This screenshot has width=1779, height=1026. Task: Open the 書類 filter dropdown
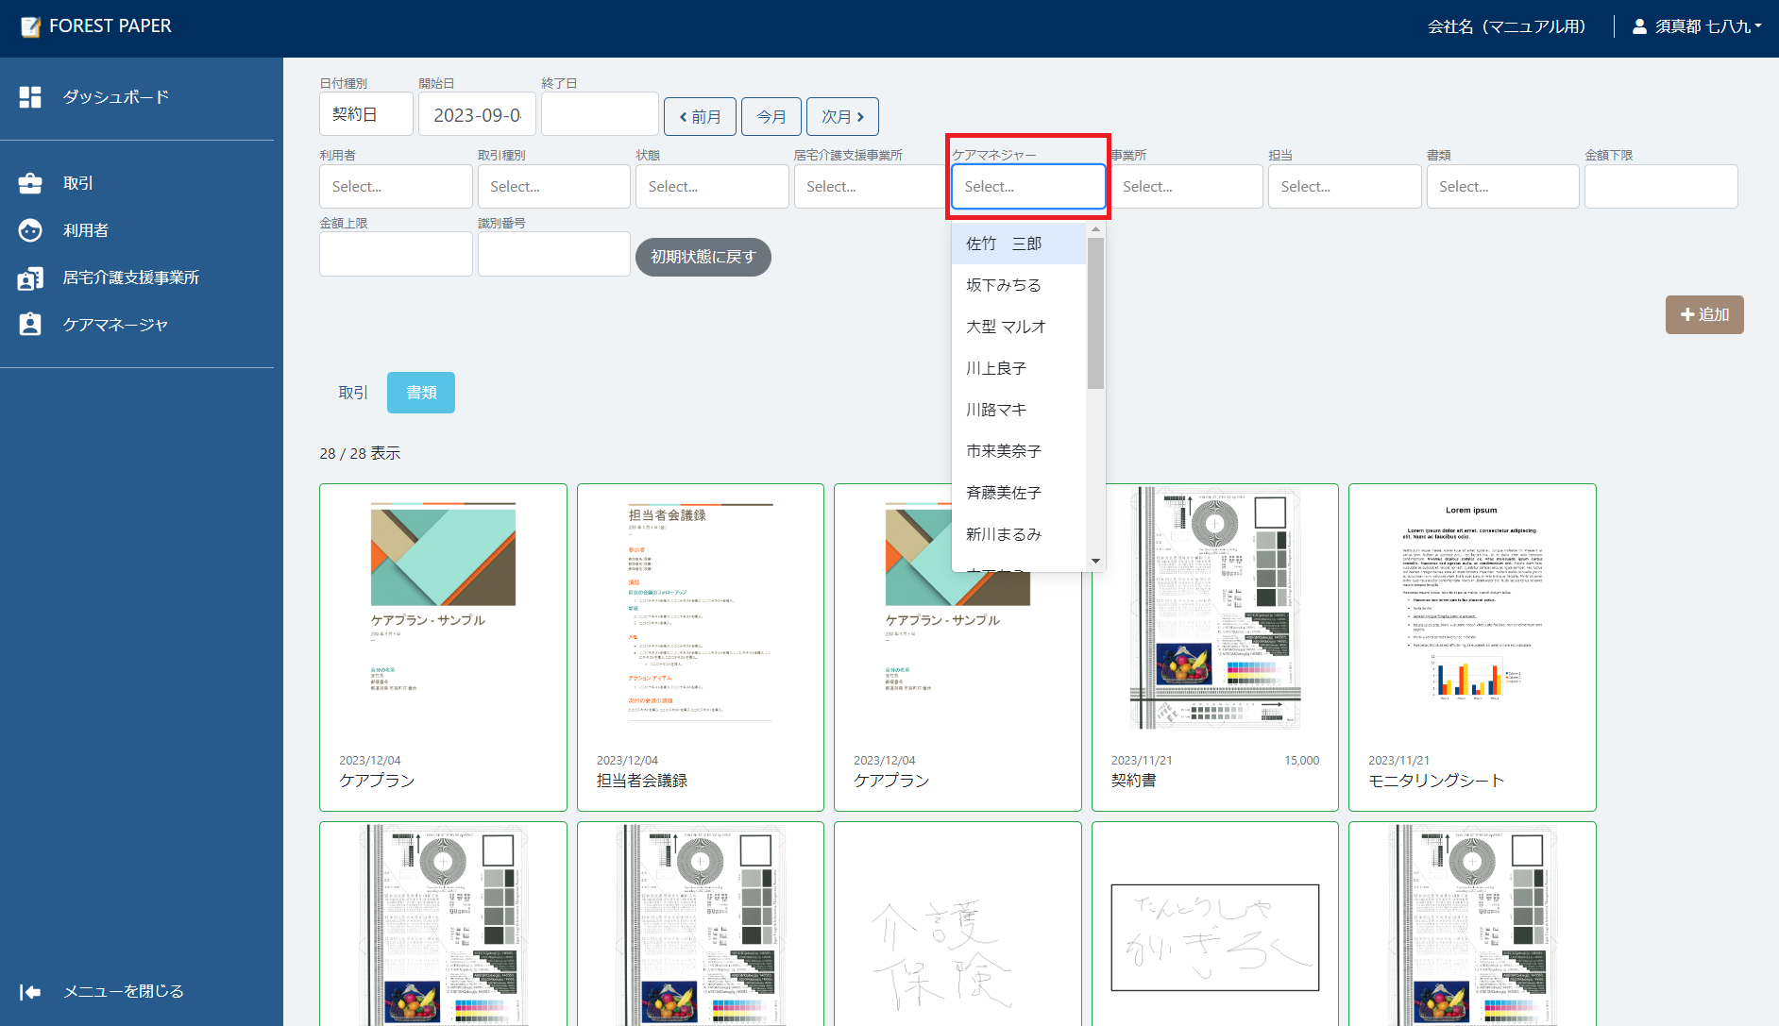[1502, 187]
